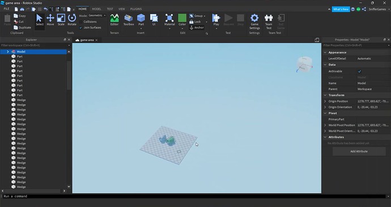Toggle the Join Surfaces checkbox

(x=81, y=28)
